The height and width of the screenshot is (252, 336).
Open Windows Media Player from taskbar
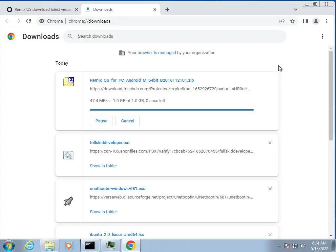point(69,245)
